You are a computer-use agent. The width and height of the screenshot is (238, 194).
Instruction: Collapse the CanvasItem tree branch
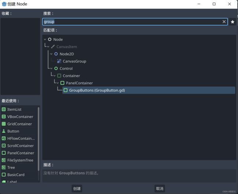coord(48,47)
